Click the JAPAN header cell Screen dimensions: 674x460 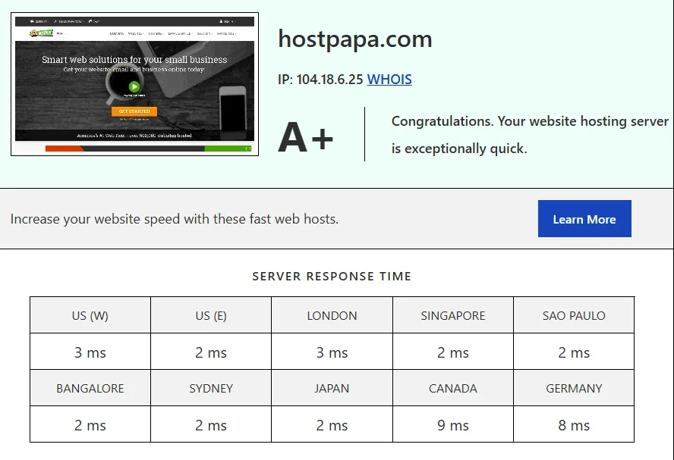click(332, 388)
